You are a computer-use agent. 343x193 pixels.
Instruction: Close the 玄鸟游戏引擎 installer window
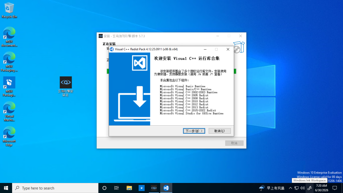[241, 36]
